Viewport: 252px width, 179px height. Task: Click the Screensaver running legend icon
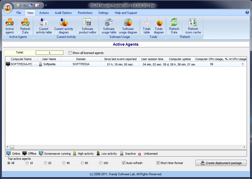point(41,153)
